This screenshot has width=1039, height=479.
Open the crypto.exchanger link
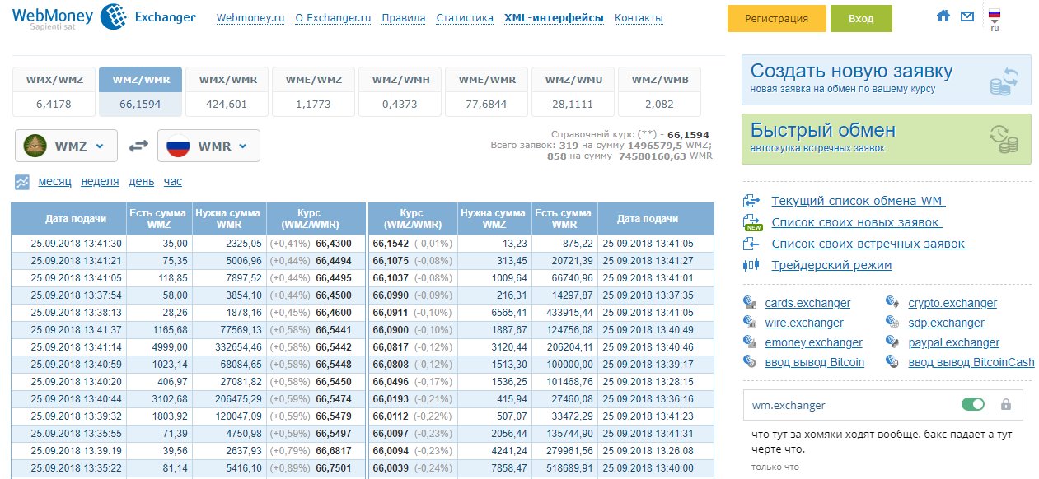coord(952,303)
